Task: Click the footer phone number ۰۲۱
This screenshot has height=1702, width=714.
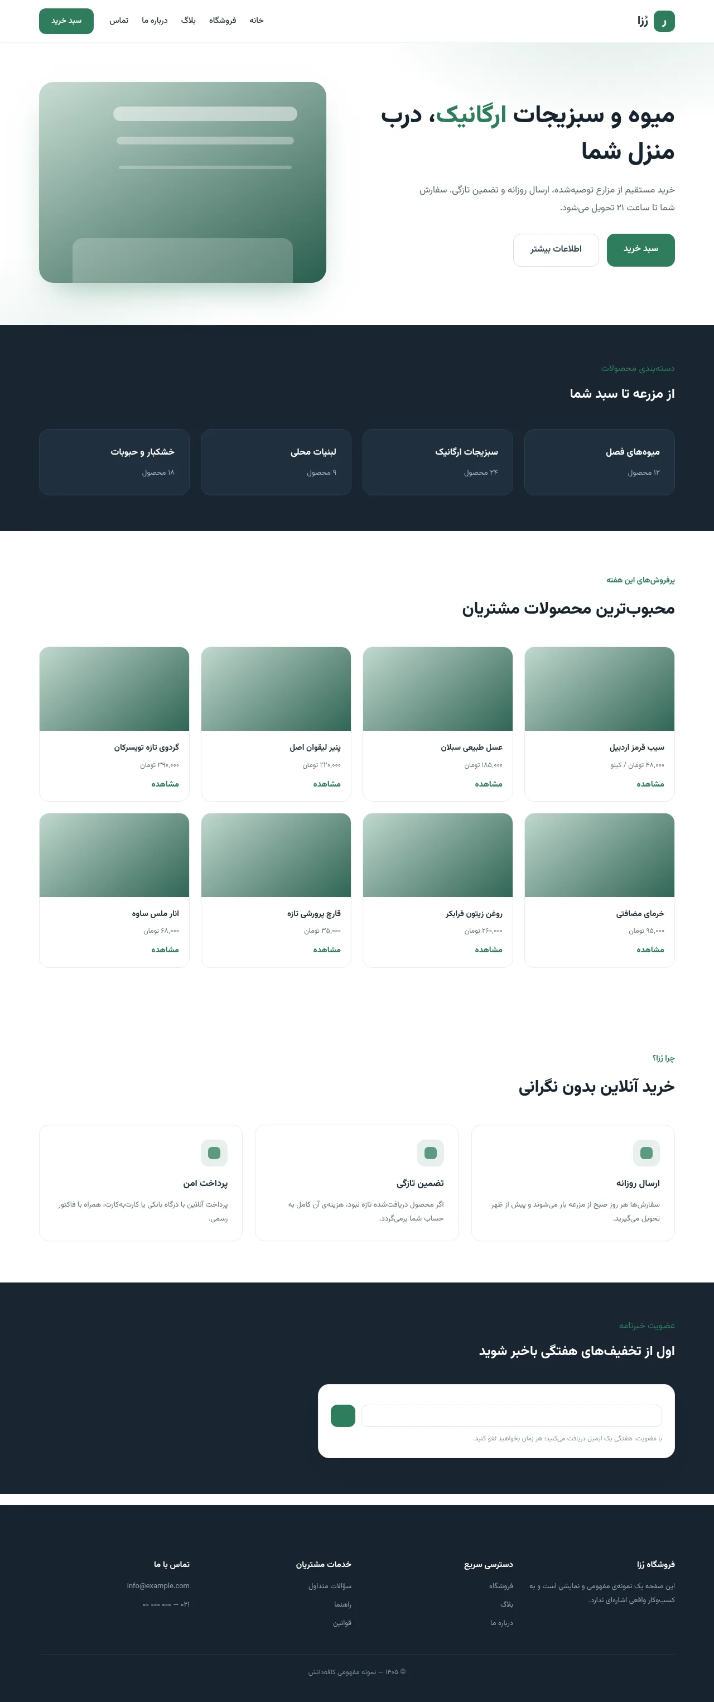Action: pyautogui.click(x=166, y=1604)
